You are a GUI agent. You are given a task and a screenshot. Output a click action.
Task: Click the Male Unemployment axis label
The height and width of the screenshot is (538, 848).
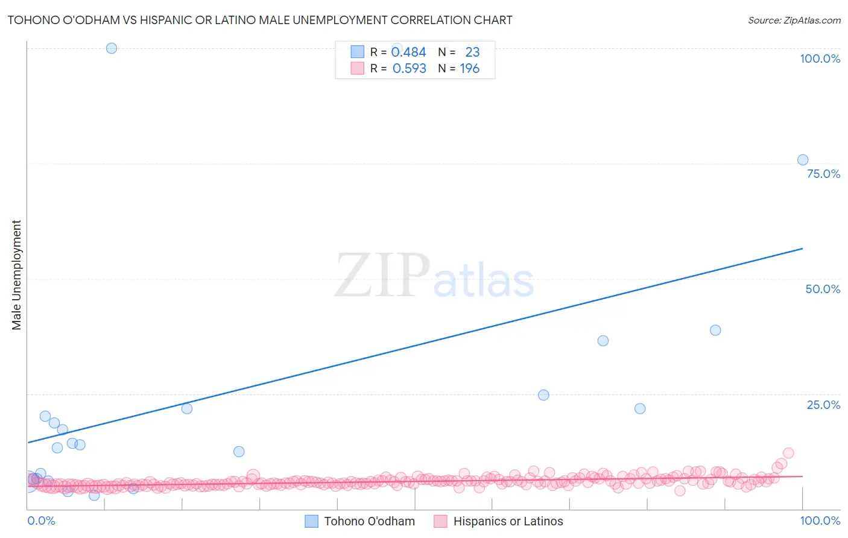pyautogui.click(x=16, y=275)
